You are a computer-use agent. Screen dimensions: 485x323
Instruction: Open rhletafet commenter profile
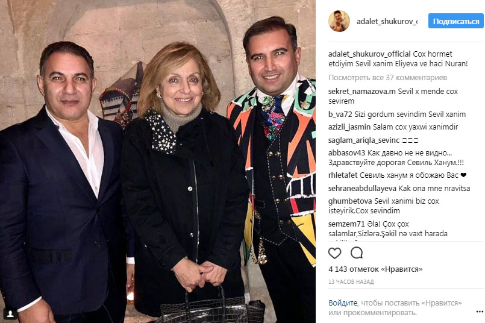[x=343, y=175]
